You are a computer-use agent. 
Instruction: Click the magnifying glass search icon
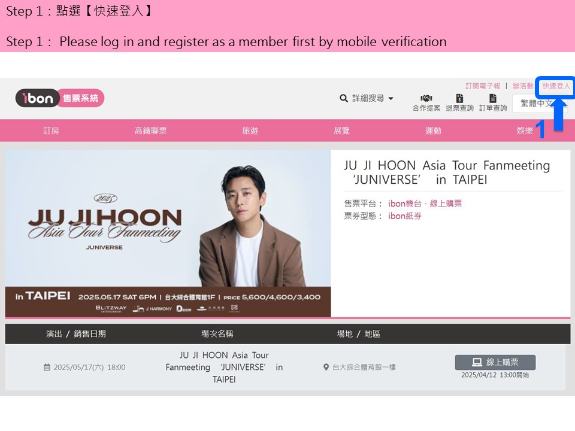coord(344,98)
